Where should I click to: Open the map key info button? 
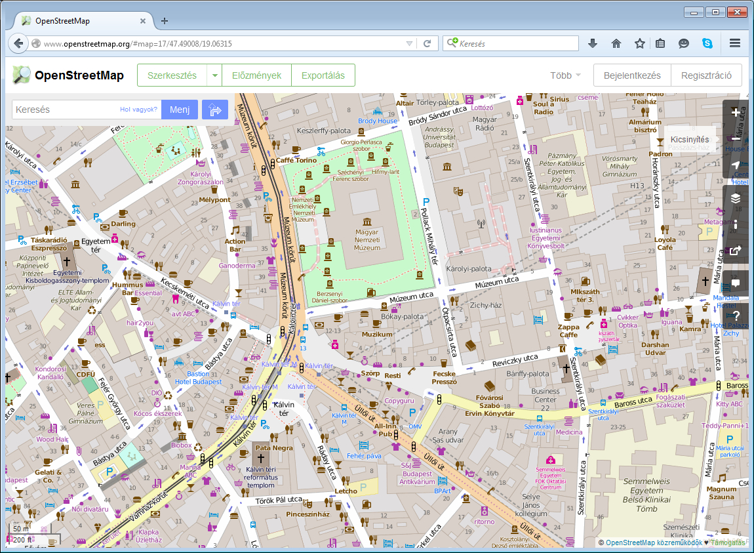[x=735, y=224]
